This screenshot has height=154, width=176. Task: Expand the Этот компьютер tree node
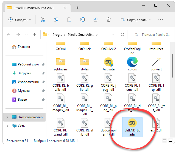point(7,117)
